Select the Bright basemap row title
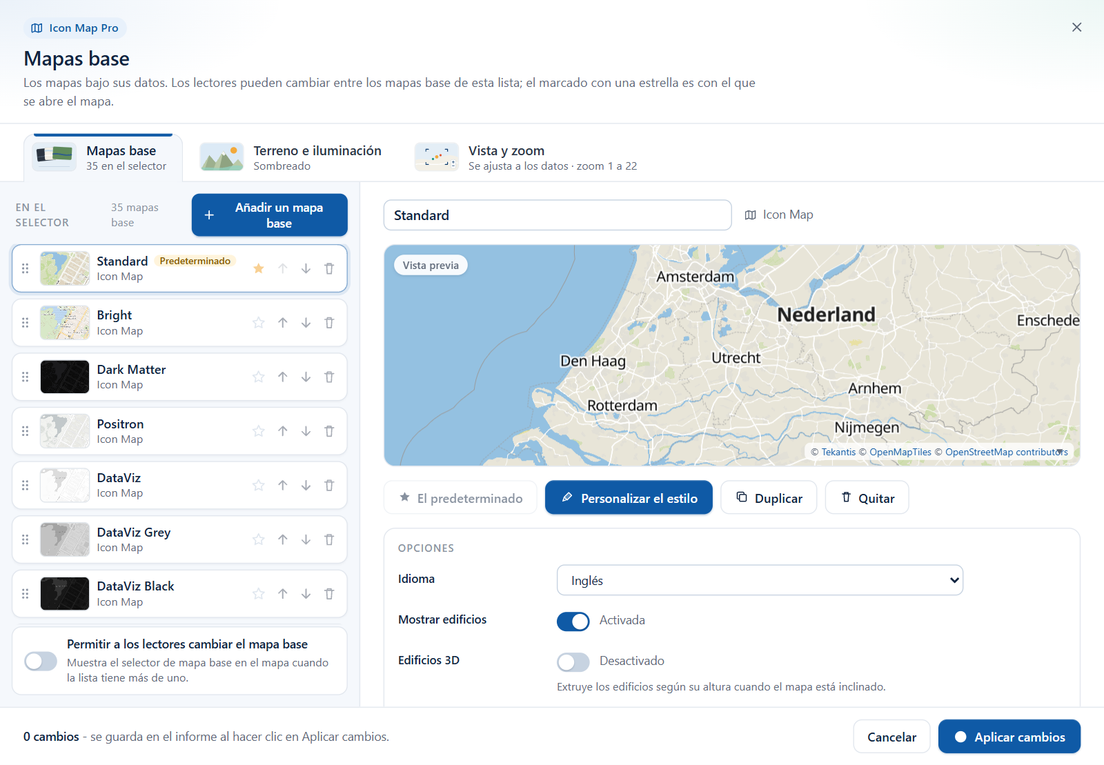 (x=115, y=315)
